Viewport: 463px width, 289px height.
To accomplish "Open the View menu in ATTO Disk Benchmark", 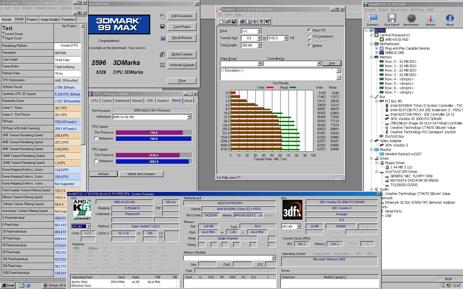I will 229,15.
